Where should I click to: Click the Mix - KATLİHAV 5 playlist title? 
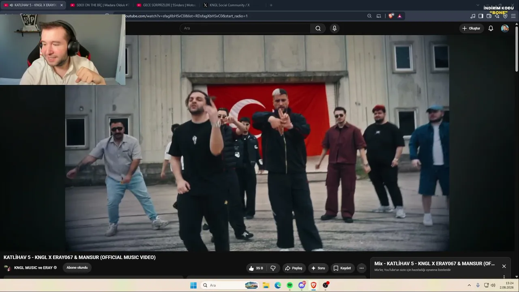tap(434, 264)
